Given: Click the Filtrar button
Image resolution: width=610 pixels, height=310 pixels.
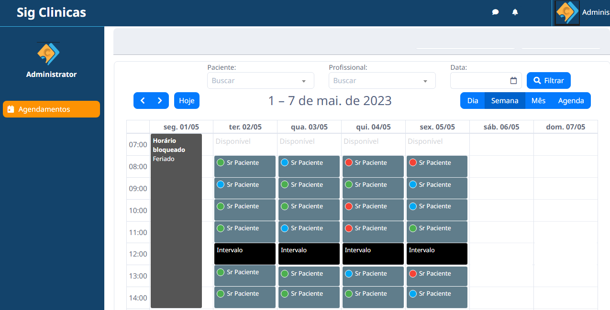Looking at the screenshot, I should [x=548, y=81].
